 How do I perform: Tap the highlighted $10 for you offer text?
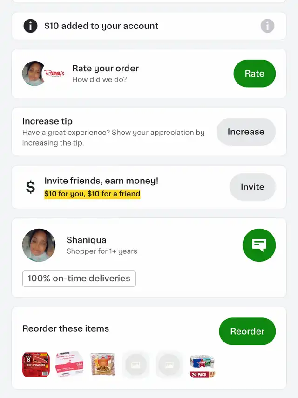pos(92,194)
